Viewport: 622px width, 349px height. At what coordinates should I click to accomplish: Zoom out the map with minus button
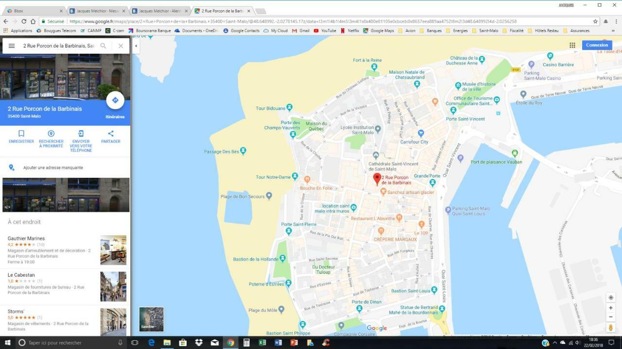click(x=611, y=317)
